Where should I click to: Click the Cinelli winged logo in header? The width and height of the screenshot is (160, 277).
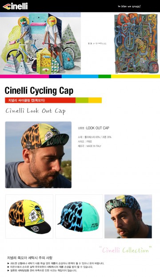pos(15,6)
